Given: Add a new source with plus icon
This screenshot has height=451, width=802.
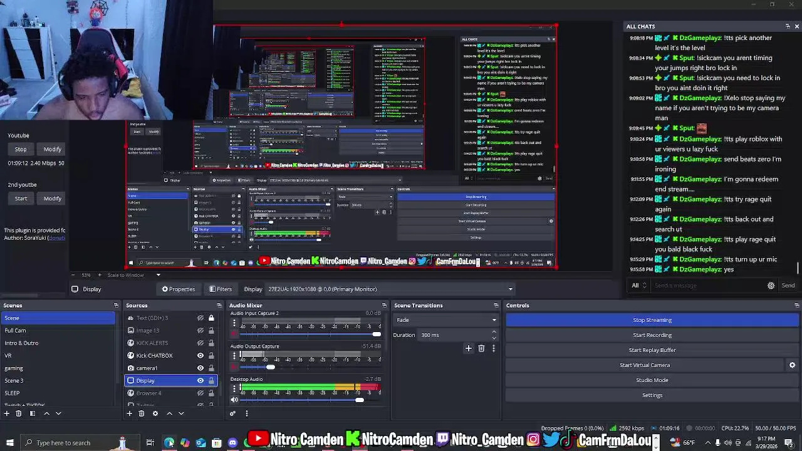Looking at the screenshot, I should tap(130, 413).
